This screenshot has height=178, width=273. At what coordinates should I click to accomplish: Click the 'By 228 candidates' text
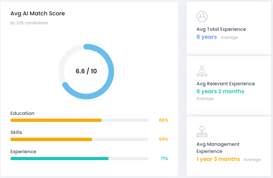(x=29, y=23)
